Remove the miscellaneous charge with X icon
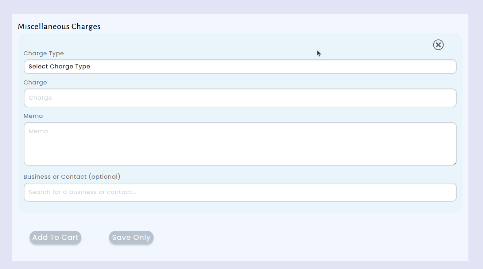Viewport: 483px width, 269px height. click(x=438, y=45)
